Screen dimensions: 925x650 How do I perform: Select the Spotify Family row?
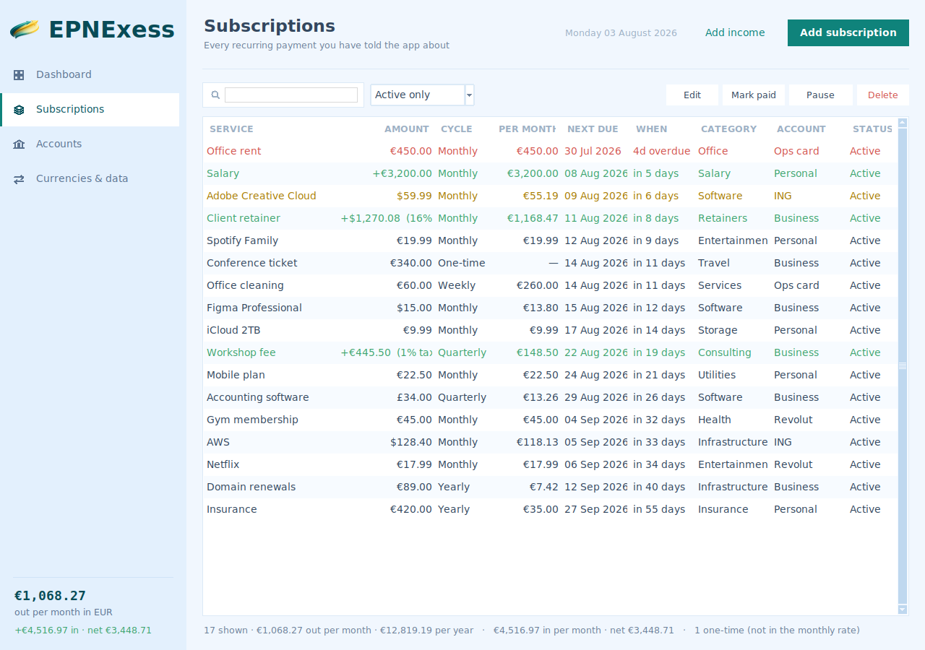[551, 240]
